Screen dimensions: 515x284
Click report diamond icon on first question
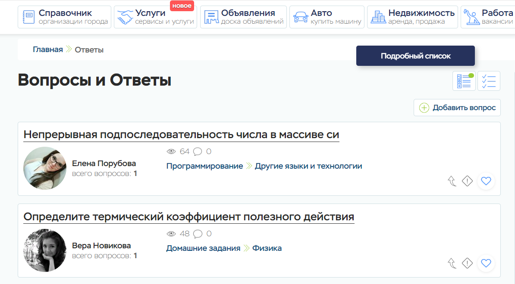point(467,181)
